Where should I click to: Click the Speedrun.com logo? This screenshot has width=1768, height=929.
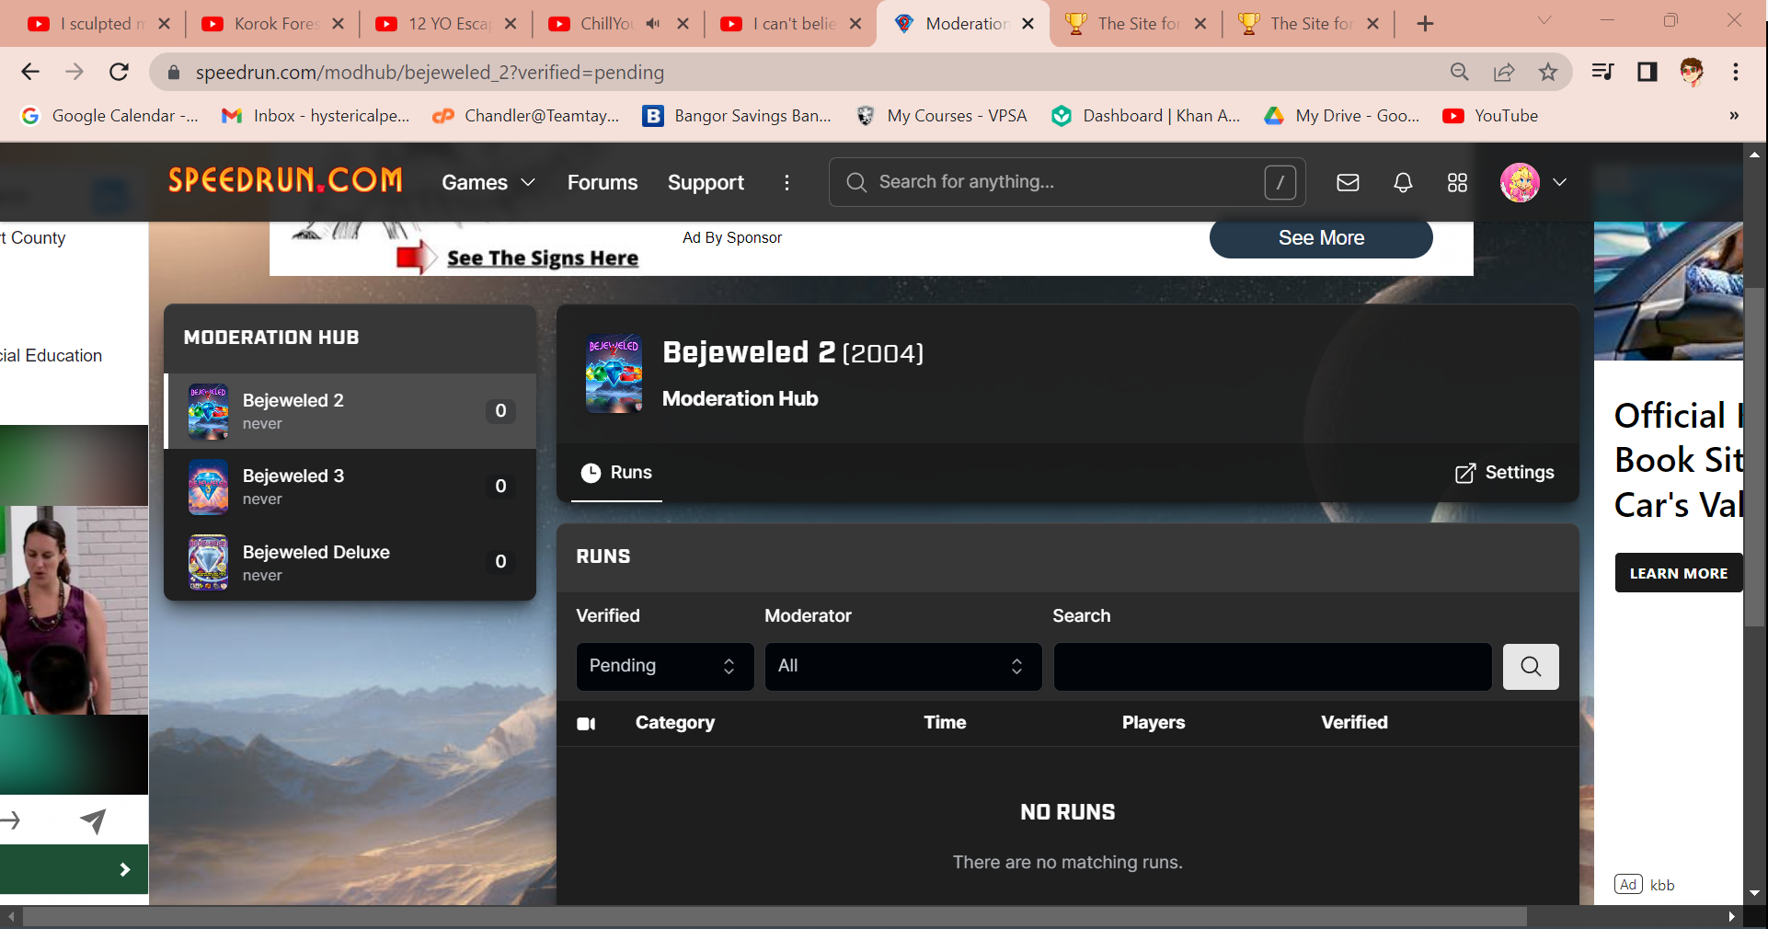(x=285, y=180)
